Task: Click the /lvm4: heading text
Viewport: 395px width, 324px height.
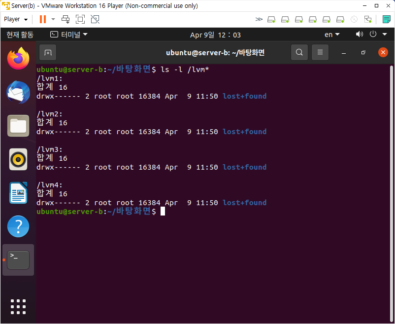Action: click(x=50, y=185)
